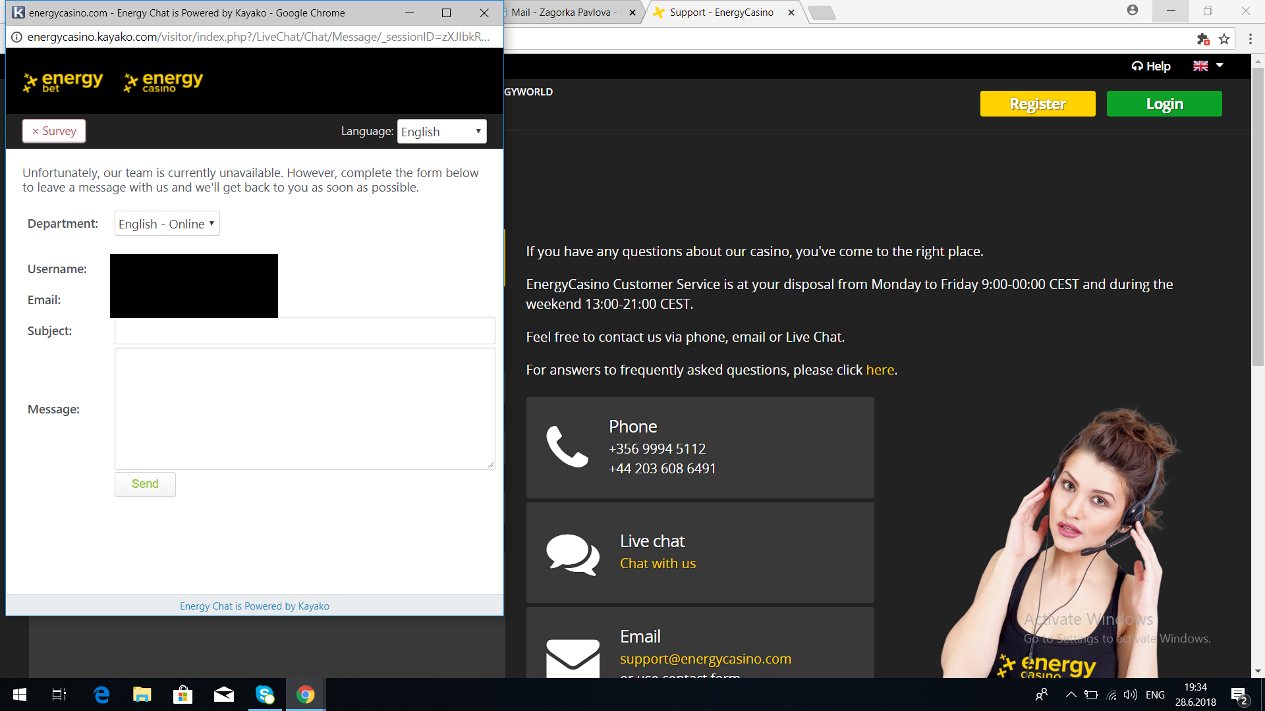Click the site info icon in chat address bar
Image resolution: width=1265 pixels, height=711 pixels.
click(16, 37)
